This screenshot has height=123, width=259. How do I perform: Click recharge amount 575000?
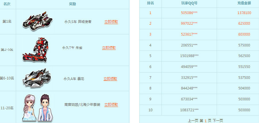(x=244, y=45)
